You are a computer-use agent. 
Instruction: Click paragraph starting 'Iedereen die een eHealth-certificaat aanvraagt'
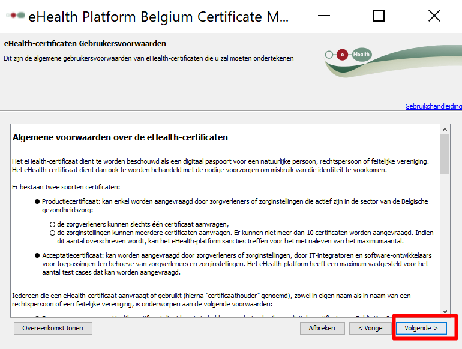211,300
